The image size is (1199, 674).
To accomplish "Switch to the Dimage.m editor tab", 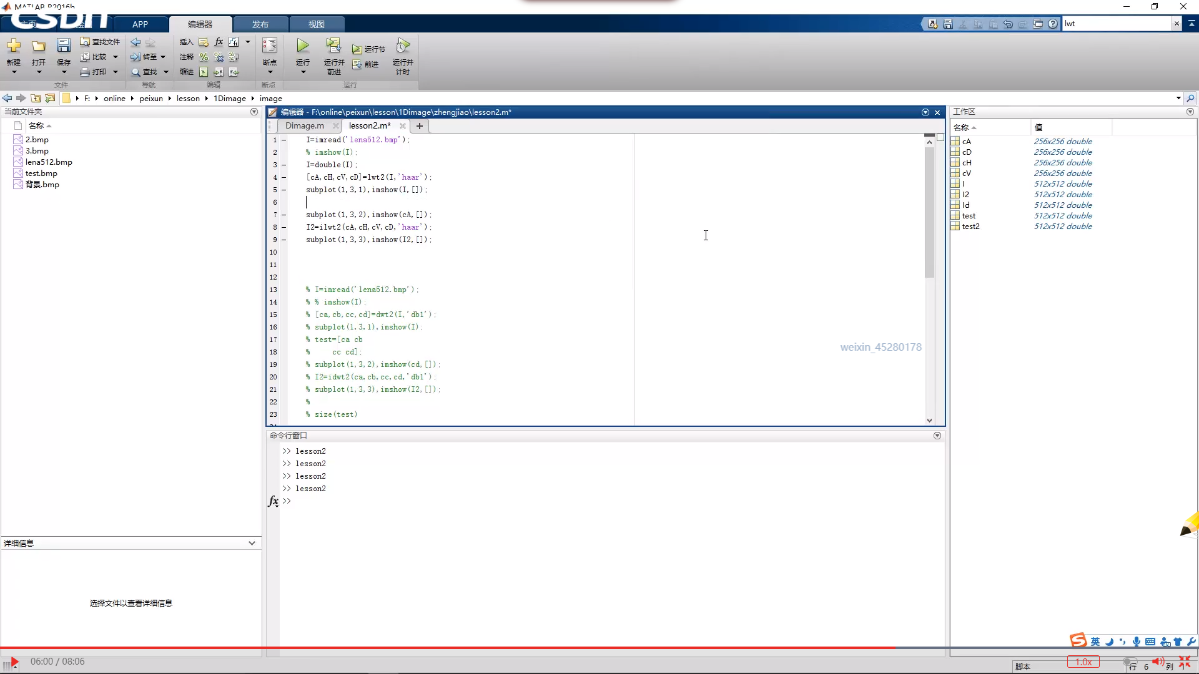I will 305,125.
